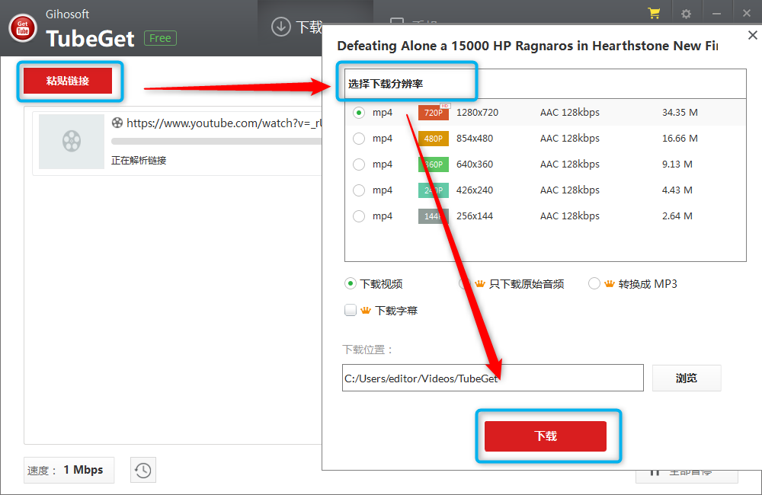The height and width of the screenshot is (495, 762).
Task: Click the crown icon beside 转换成 MP3
Action: (610, 284)
